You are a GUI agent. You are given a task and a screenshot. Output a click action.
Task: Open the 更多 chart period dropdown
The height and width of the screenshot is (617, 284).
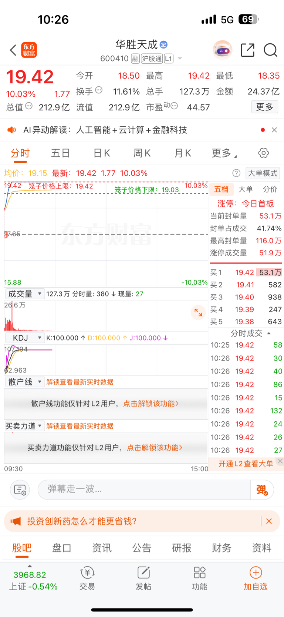224,153
